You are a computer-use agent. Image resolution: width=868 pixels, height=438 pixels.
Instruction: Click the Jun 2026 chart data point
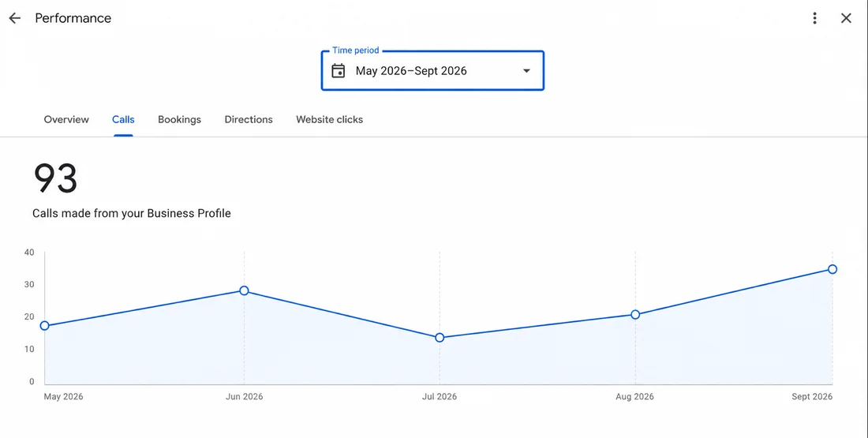point(244,290)
